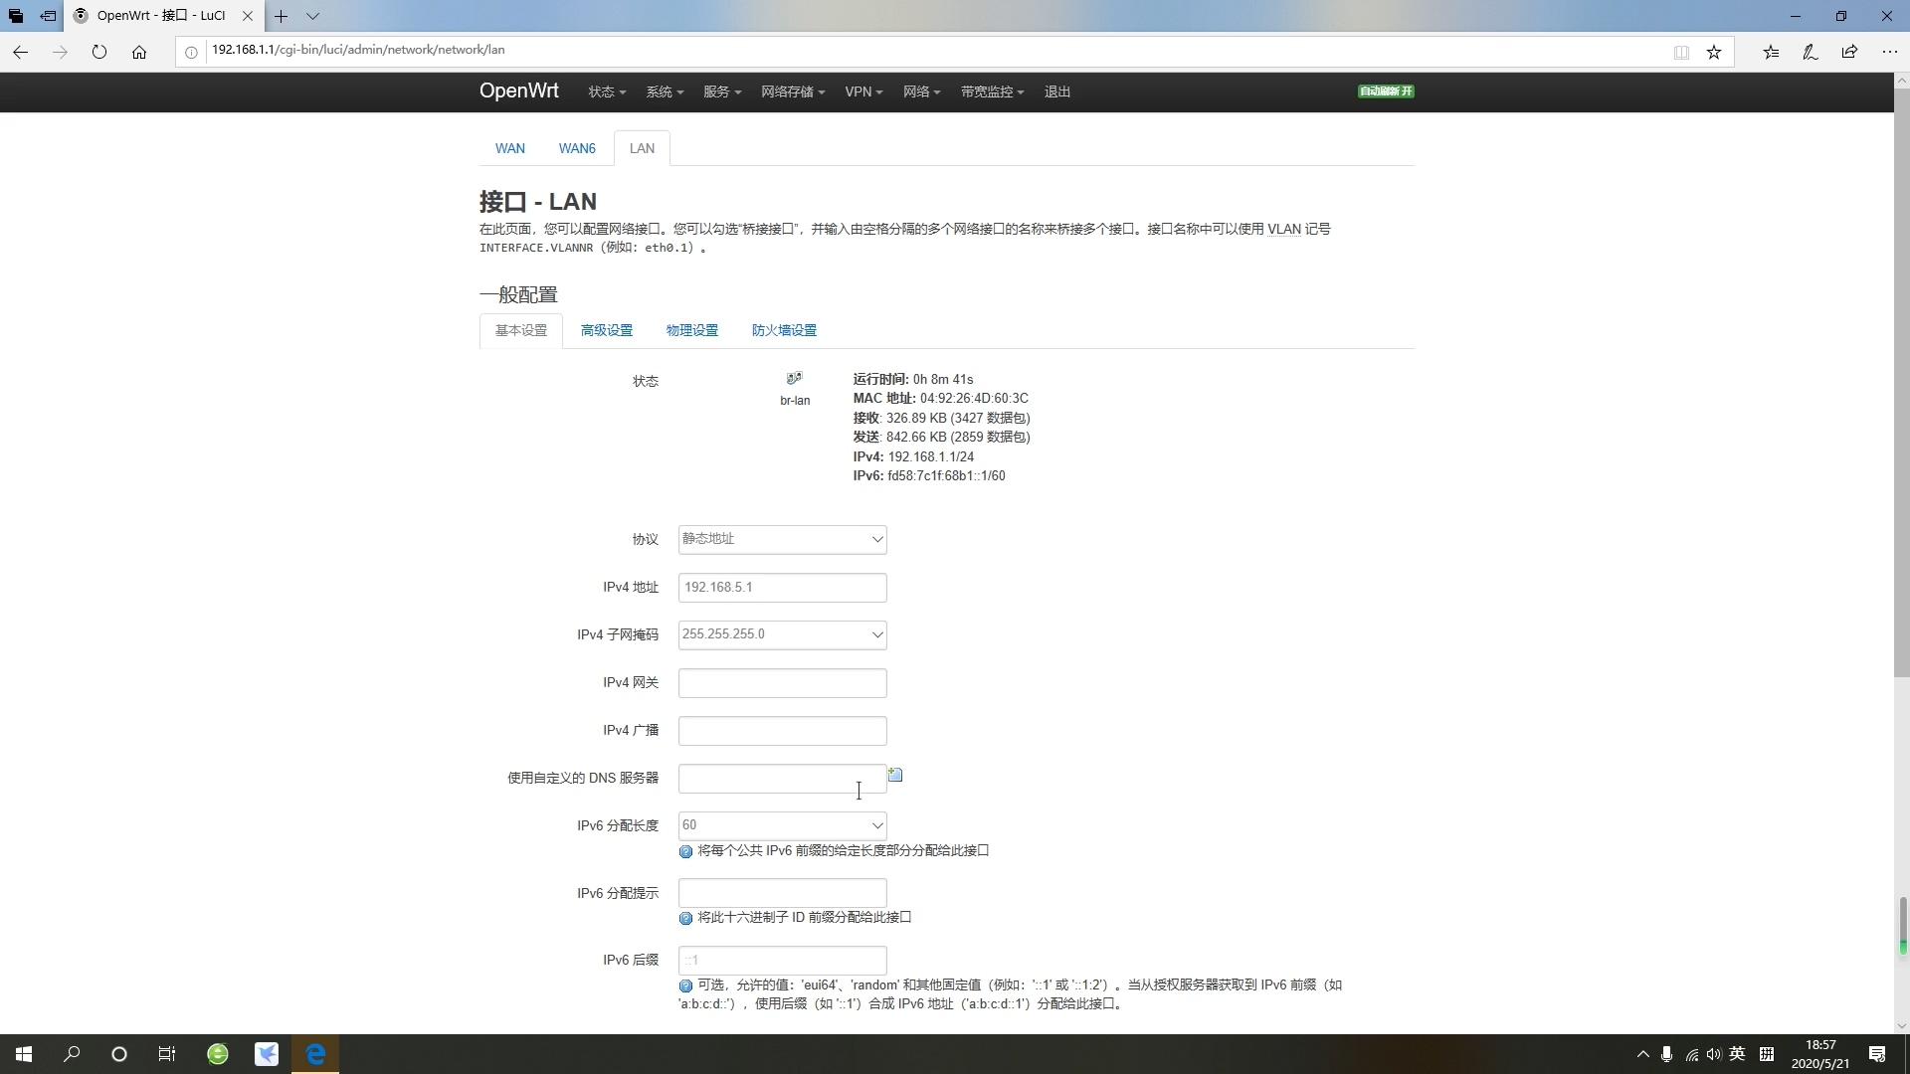
Task: Open the Edge settings ellipsis menu
Action: point(1889,52)
